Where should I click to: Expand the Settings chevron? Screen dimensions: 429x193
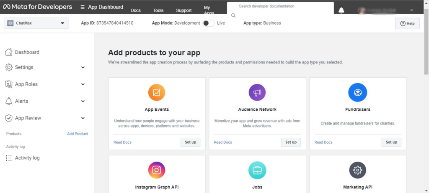tap(83, 67)
